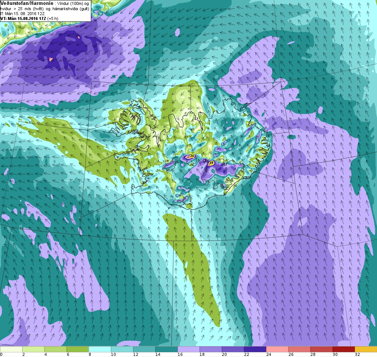Click the teal 12–14 m/s legend swatch
The width and height of the screenshot is (377, 357).
tap(144, 349)
